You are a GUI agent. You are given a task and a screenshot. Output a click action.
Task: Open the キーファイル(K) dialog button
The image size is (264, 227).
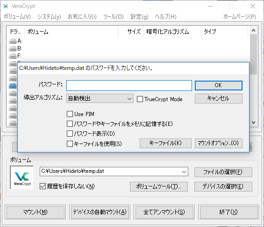pos(165,143)
